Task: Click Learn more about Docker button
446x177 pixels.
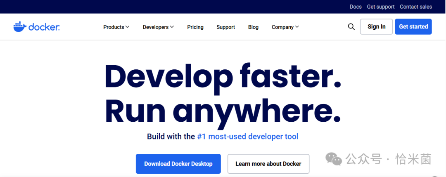Action: [x=268, y=164]
